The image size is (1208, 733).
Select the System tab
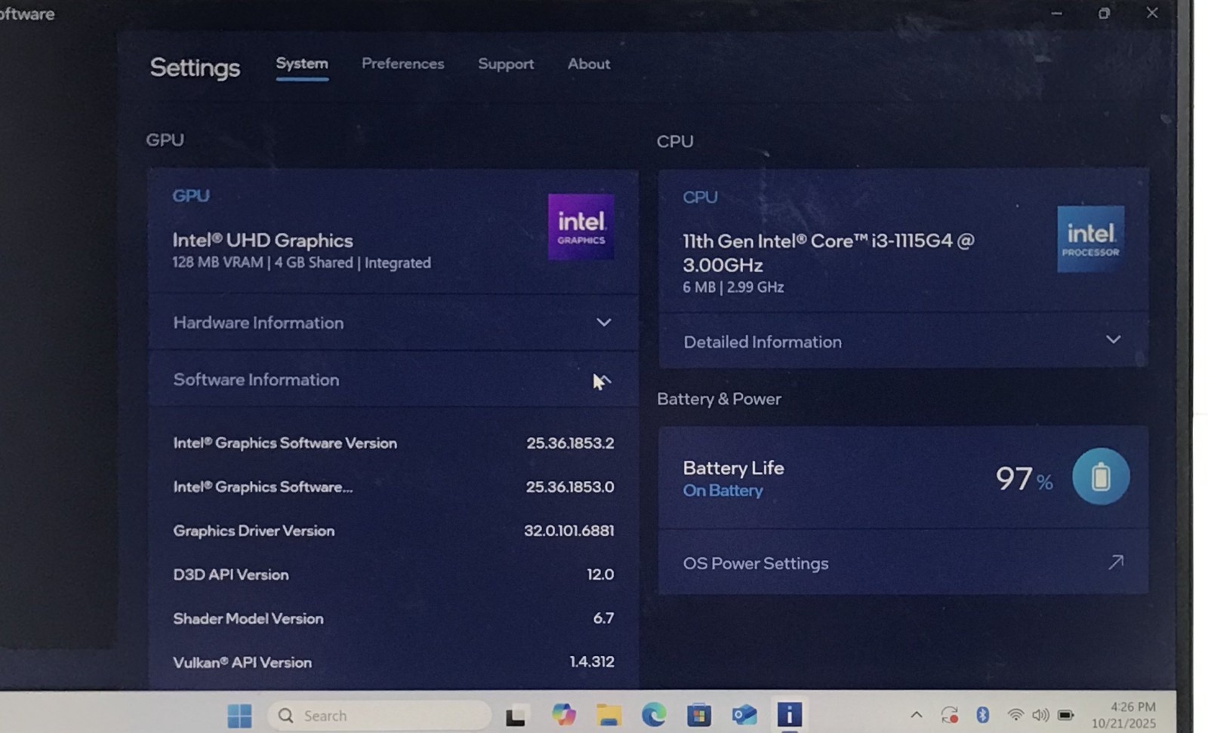pos(302,64)
